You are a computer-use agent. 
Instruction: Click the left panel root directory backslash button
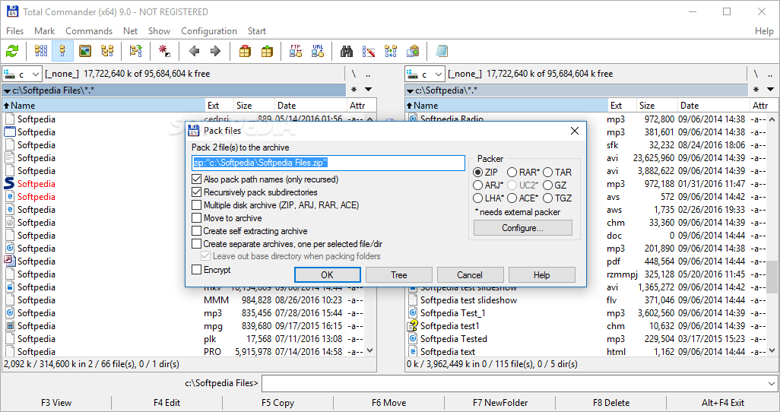354,74
